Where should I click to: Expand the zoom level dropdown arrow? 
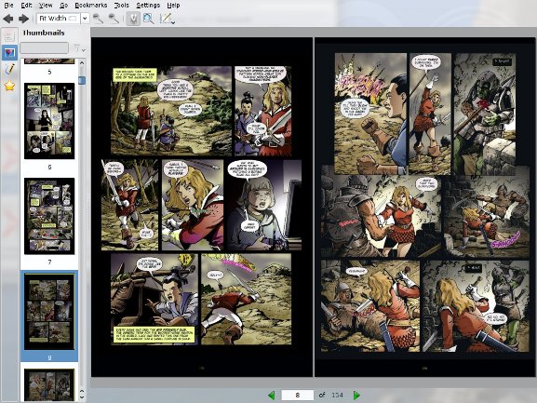pos(85,19)
